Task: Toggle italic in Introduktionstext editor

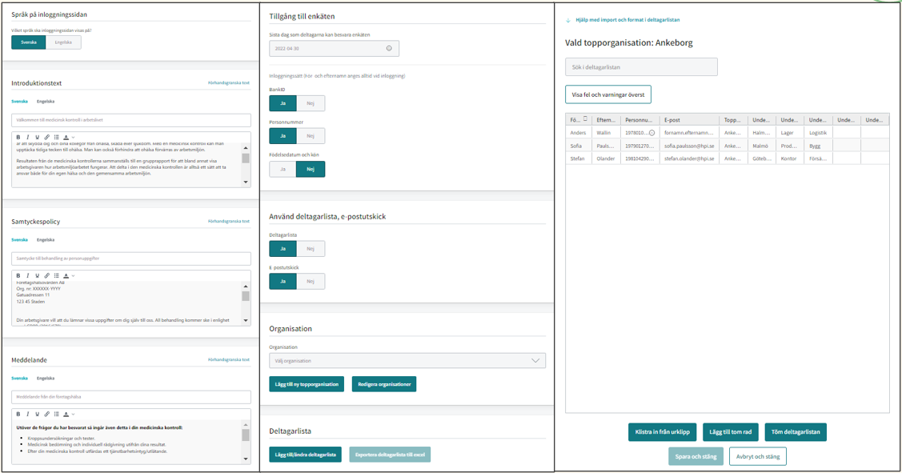Action: pos(27,138)
